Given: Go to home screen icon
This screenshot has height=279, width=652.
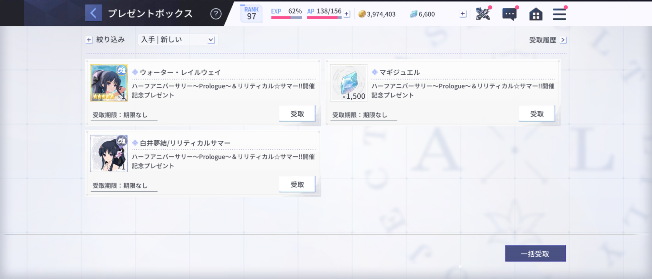Looking at the screenshot, I should [536, 14].
